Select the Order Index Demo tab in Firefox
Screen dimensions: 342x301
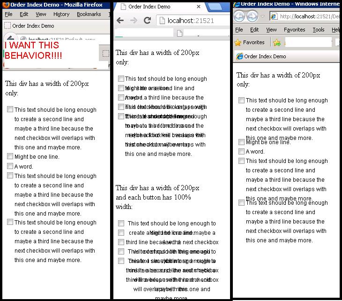33,26
